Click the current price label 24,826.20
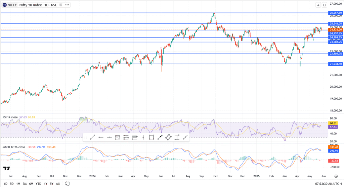This screenshot has width=344, height=187. 336,30
